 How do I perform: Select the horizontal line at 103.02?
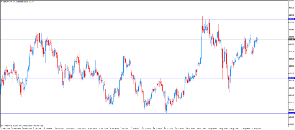pyautogui.click(x=144, y=19)
